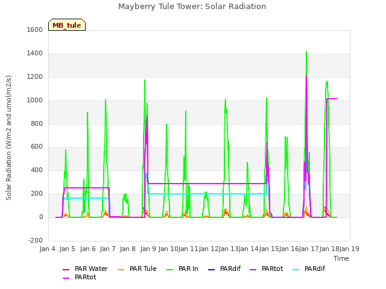Click the magenta PARtot legend swatch
The image size is (386, 289).
pyautogui.click(x=66, y=278)
